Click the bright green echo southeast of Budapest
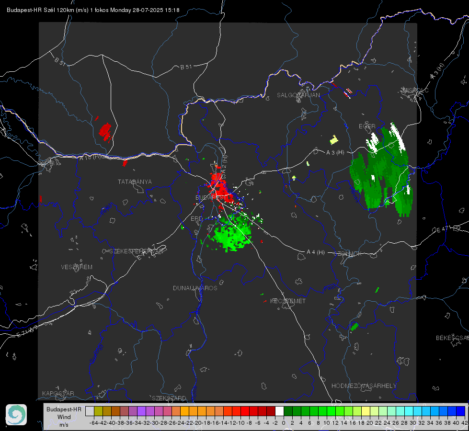The height and width of the screenshot is (431, 469). click(233, 235)
